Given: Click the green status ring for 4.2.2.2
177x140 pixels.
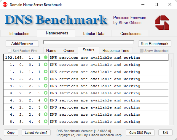Looking at the screenshot, I should 46,86.
